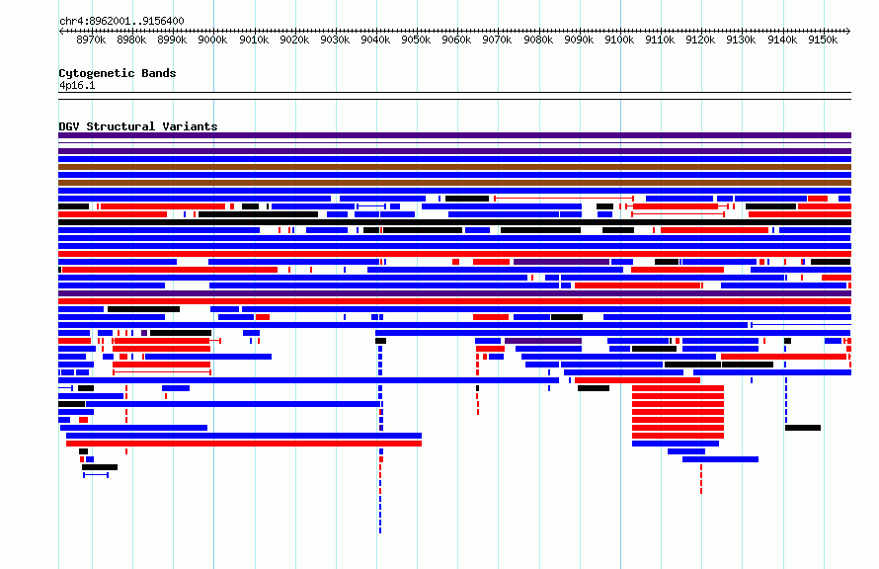Click the 8970k ruler label
This screenshot has width=879, height=569.
(91, 40)
